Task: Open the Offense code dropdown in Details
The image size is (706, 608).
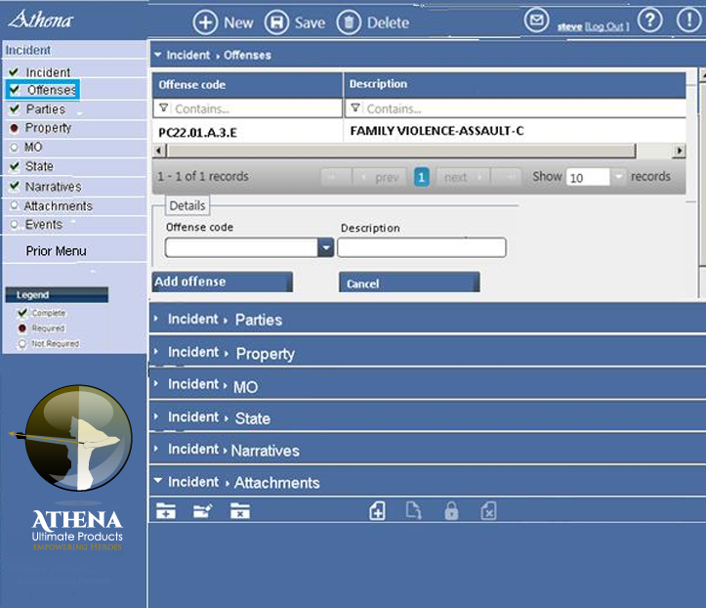Action: 325,248
